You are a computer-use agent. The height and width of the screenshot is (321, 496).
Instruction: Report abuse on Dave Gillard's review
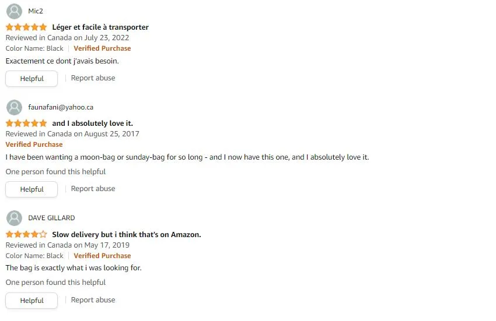click(93, 300)
